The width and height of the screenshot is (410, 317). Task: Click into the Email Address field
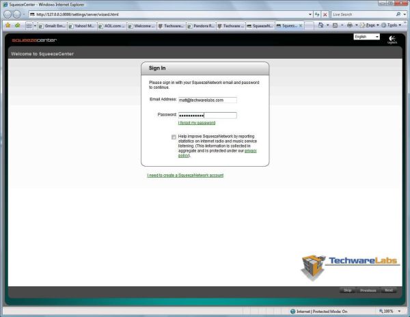[x=207, y=100]
